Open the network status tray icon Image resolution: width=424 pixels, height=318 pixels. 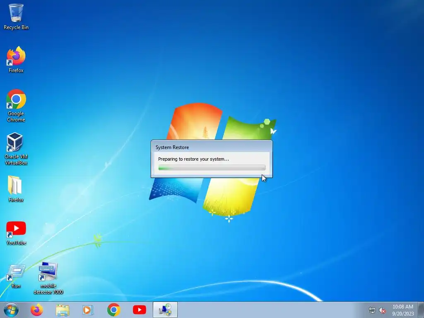pyautogui.click(x=372, y=311)
